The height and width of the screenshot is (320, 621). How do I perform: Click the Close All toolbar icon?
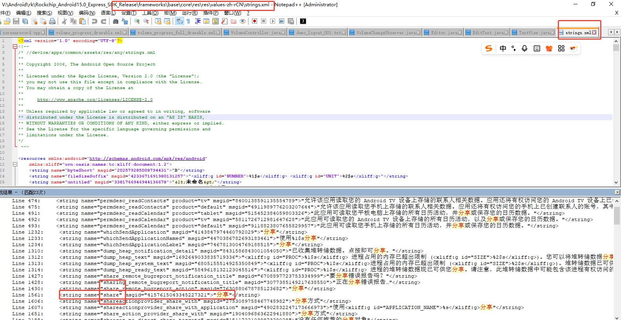click(43, 21)
